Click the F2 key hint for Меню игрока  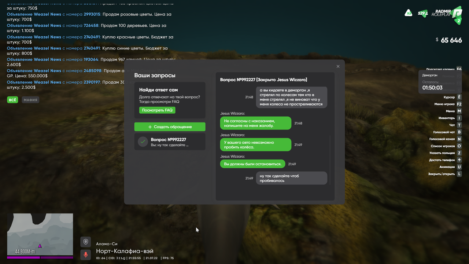point(459,104)
